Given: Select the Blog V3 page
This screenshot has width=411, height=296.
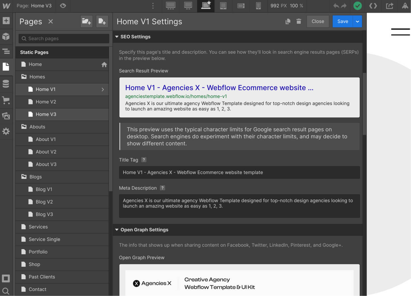Looking at the screenshot, I should (x=62, y=215).
